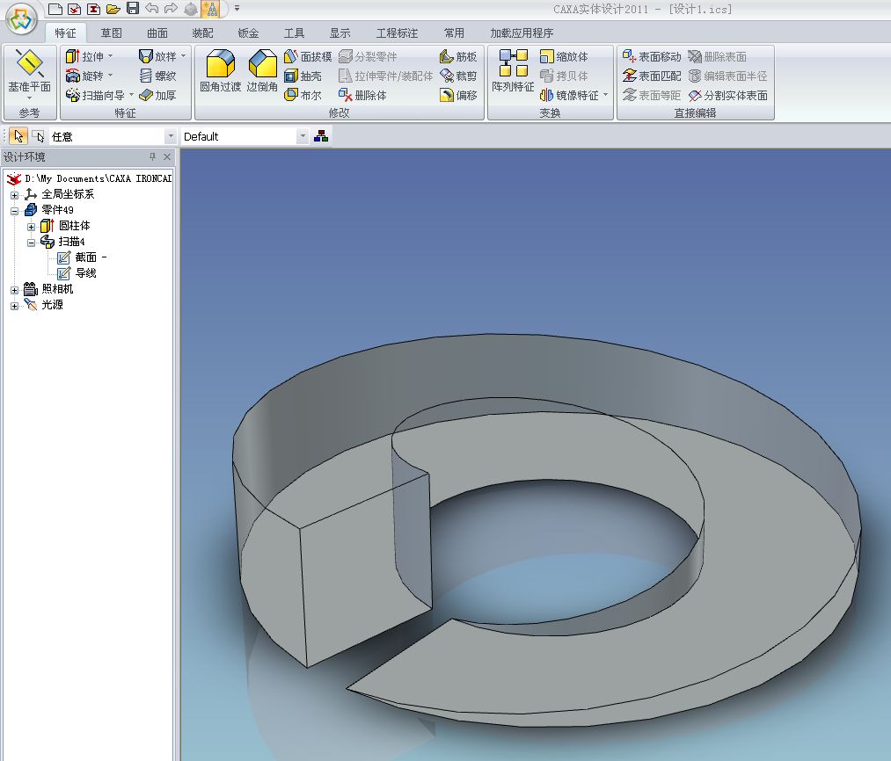Viewport: 891px width, 761px height.
Task: Click the 表面移动 (move face) tool
Action: point(652,56)
